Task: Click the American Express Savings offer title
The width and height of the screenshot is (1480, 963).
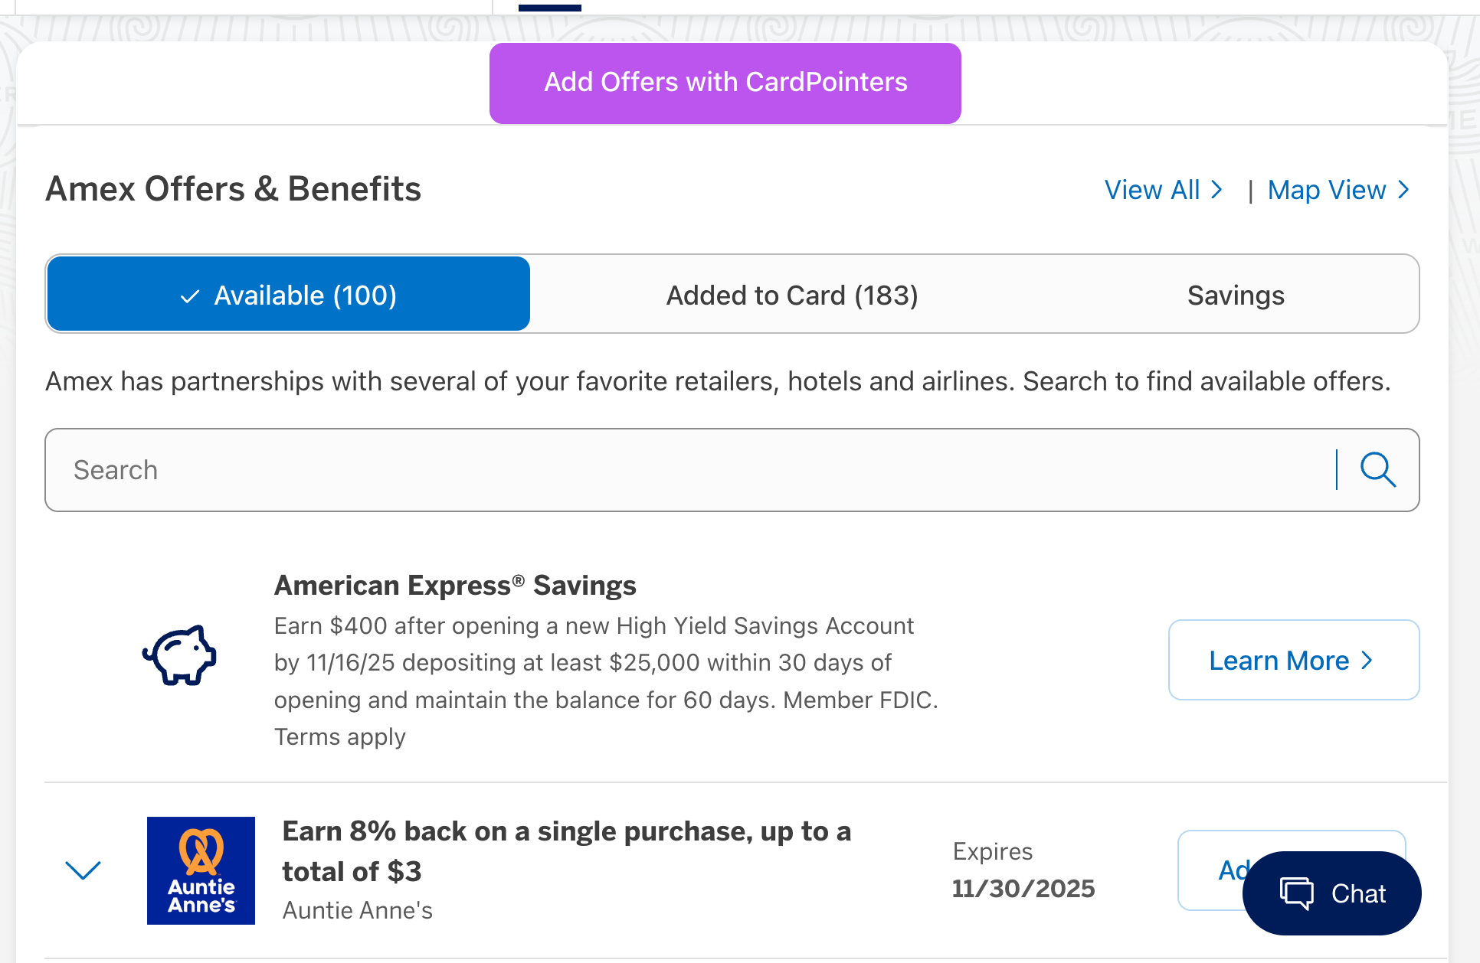Action: [x=455, y=586]
